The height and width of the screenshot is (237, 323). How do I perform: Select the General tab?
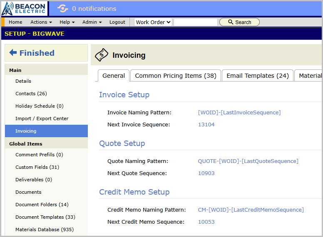tap(114, 76)
